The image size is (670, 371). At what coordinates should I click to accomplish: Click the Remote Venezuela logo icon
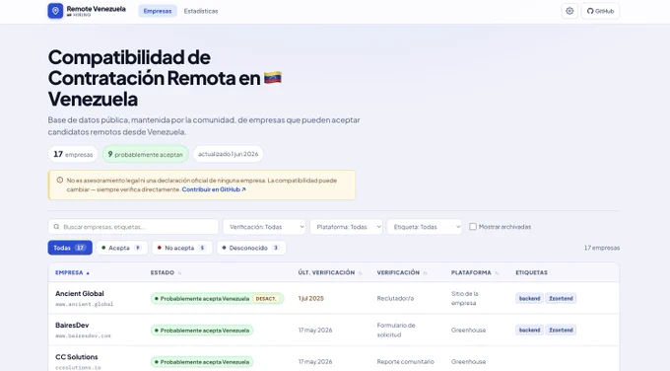55,11
